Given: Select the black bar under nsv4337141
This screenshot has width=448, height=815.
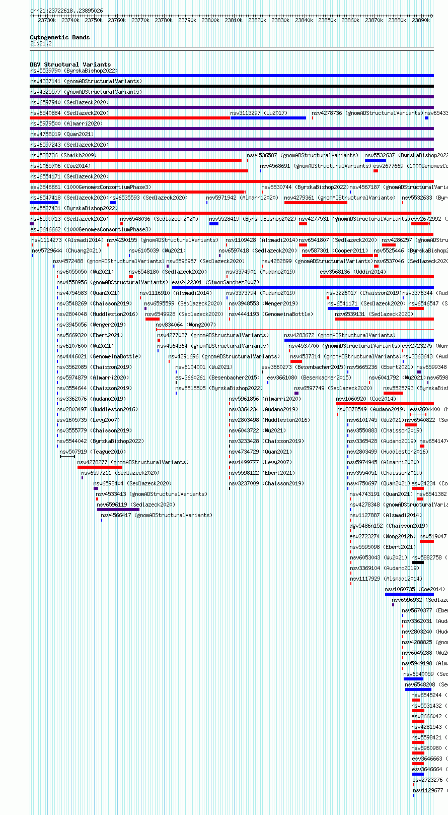Looking at the screenshot, I should coord(232,86).
